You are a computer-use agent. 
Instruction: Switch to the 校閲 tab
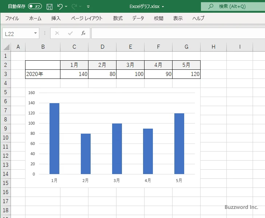click(159, 18)
